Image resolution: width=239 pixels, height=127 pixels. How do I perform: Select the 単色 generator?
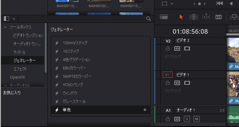(101, 110)
